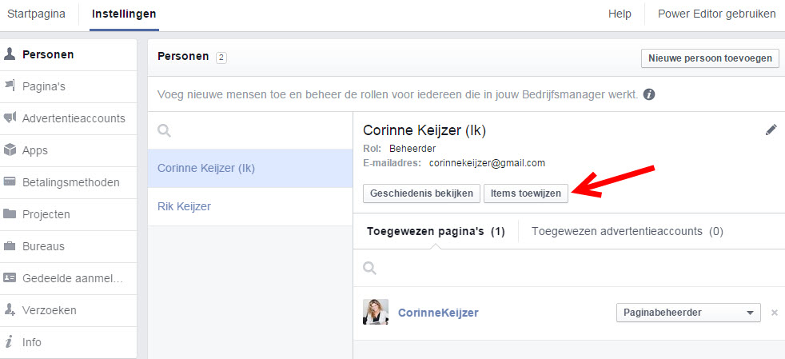
Task: Open Betalingsmethoden in the sidebar
Action: [68, 182]
